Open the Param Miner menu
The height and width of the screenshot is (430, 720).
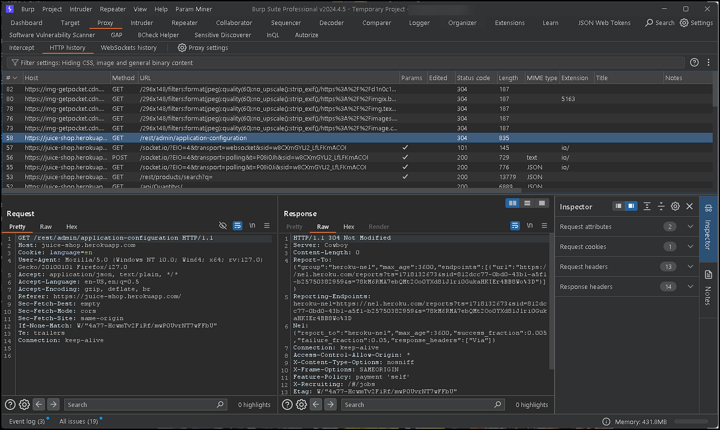(x=193, y=9)
